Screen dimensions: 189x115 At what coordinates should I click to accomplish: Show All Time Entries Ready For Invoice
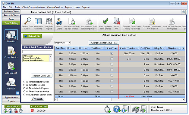(x=132, y=24)
